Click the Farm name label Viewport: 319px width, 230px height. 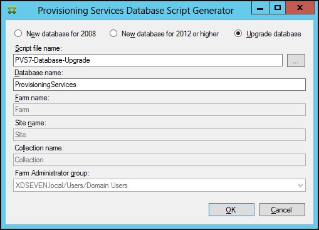point(32,98)
